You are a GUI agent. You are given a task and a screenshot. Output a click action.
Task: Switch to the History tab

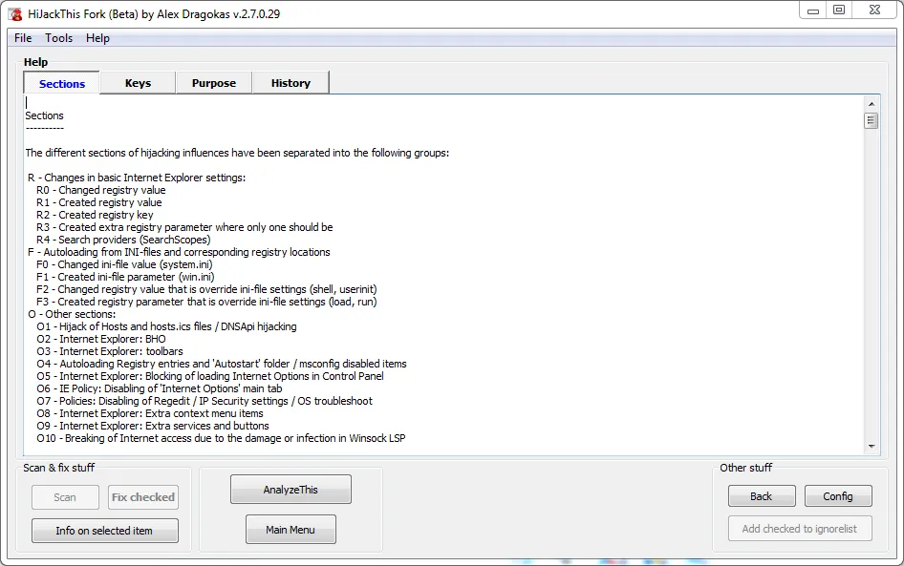coord(291,83)
